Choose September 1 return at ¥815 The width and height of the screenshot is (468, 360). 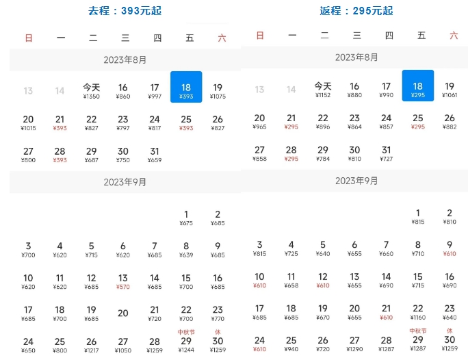click(418, 217)
